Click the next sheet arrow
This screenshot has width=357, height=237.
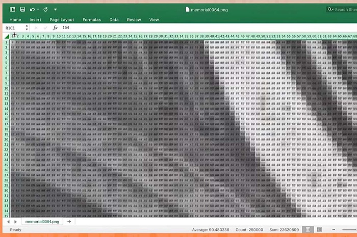click(x=15, y=222)
